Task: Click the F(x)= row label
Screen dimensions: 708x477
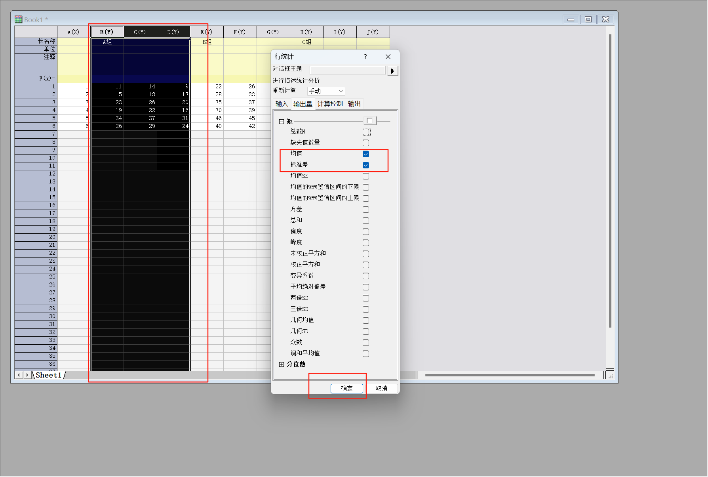Action: (x=36, y=79)
